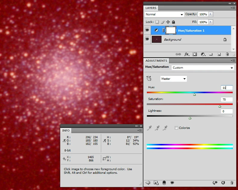This screenshot has width=238, height=190.
Task: Select the Add to Sample eyedropper
Action: (x=157, y=128)
